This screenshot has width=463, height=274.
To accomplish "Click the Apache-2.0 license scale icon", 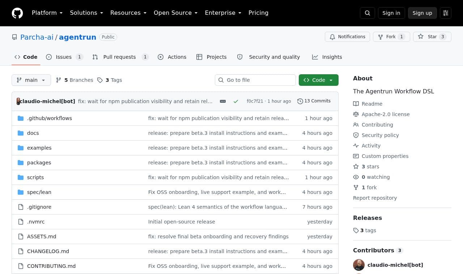I will [356, 114].
